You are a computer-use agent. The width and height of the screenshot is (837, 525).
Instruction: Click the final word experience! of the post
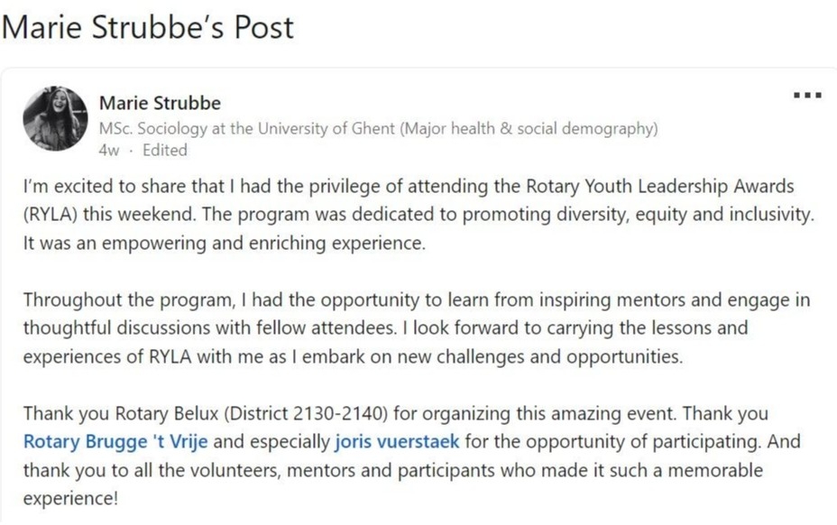click(70, 498)
